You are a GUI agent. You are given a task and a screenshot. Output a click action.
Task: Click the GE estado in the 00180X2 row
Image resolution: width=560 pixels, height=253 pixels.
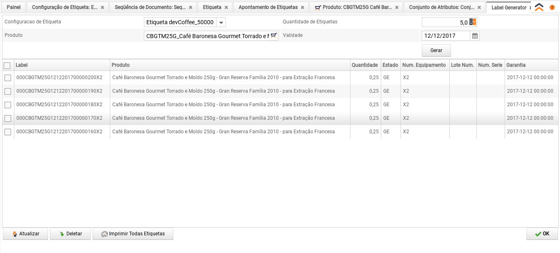(386, 105)
